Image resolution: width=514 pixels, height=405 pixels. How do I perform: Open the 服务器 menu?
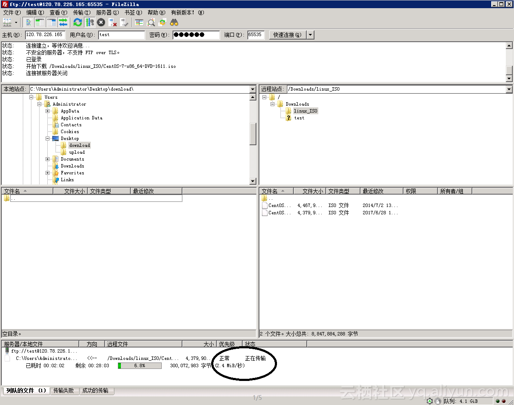[x=108, y=12]
